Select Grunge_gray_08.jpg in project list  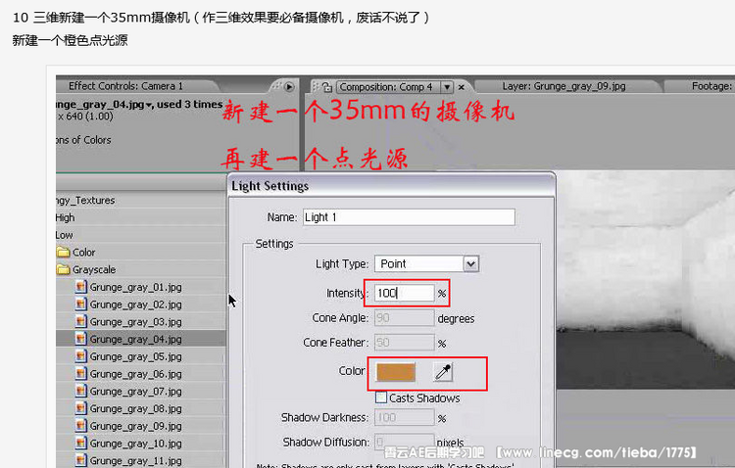pyautogui.click(x=135, y=408)
